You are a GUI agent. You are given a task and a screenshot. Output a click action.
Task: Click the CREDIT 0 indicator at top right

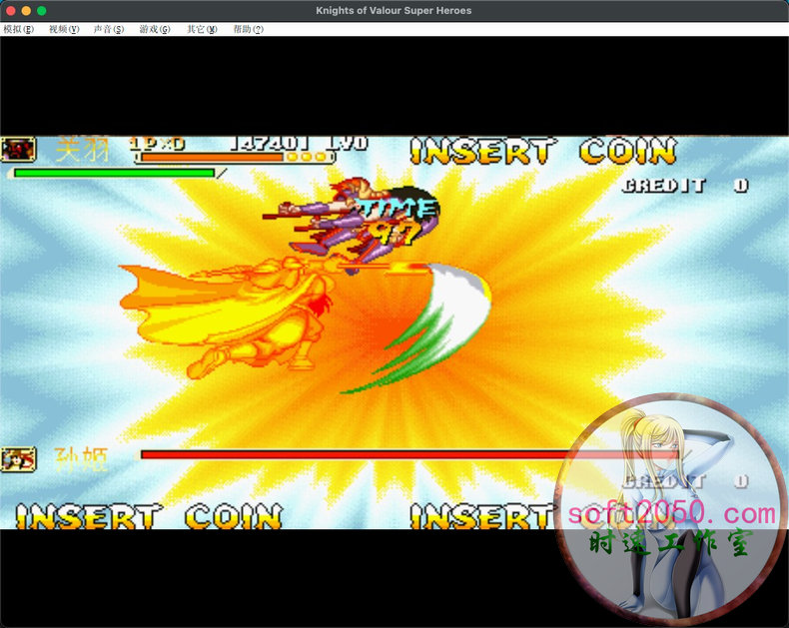[x=684, y=186]
